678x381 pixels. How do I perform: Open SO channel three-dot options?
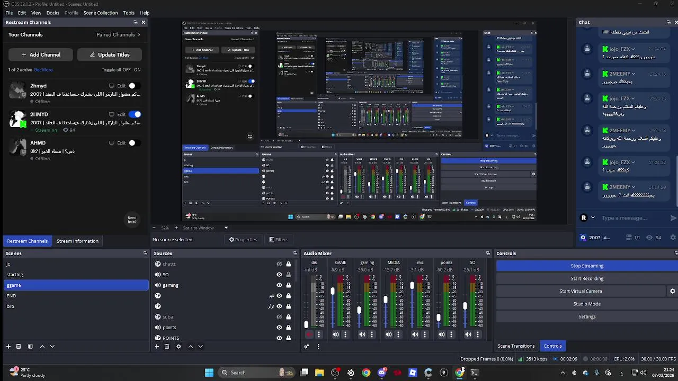click(478, 334)
